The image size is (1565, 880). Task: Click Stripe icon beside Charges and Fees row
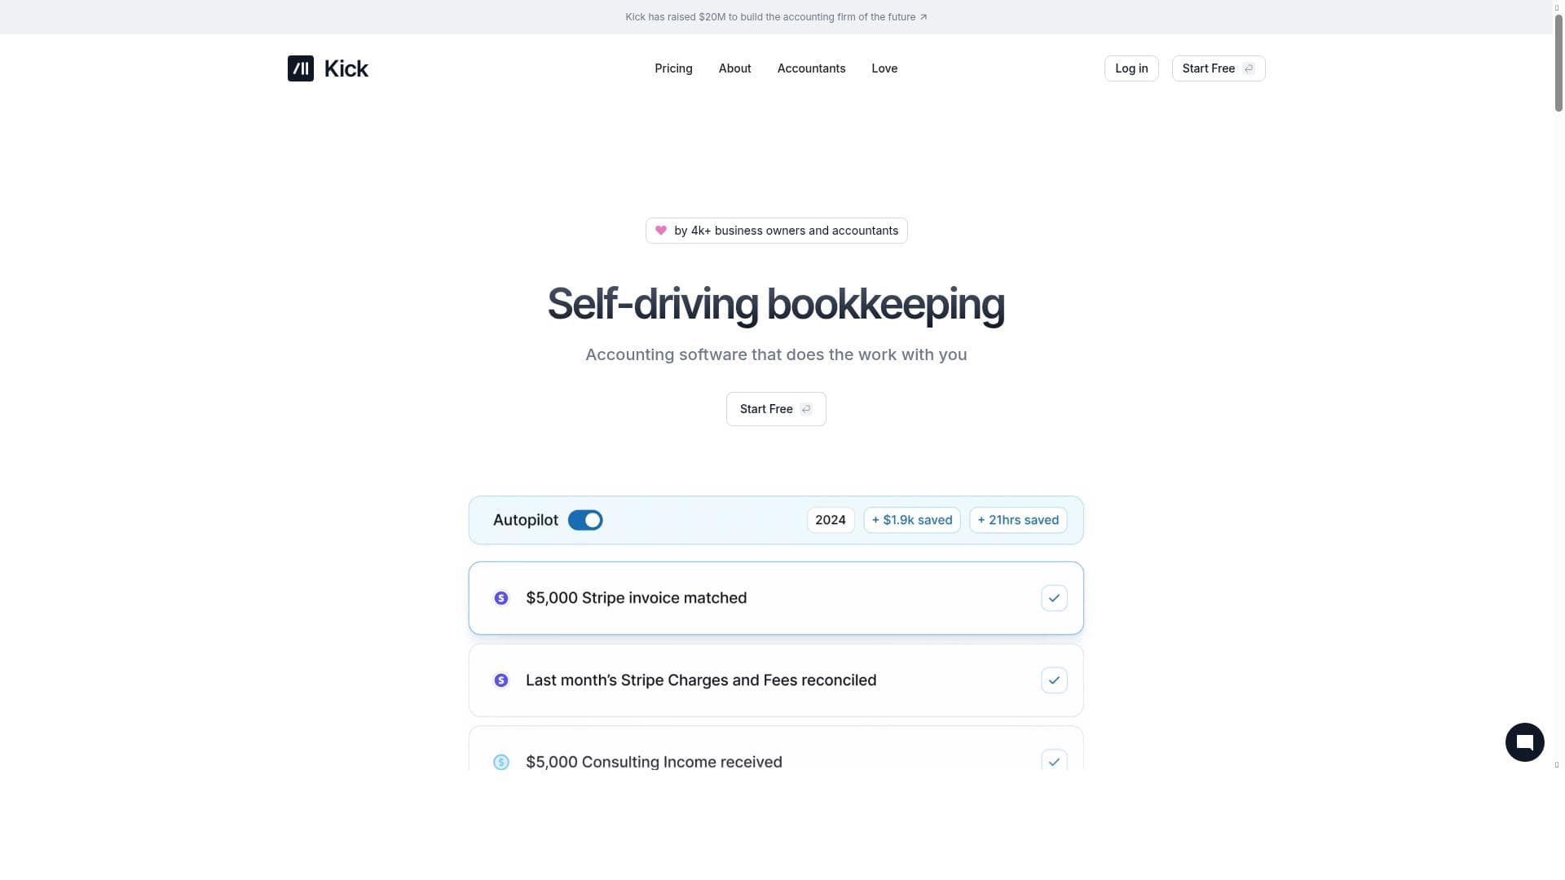pyautogui.click(x=501, y=680)
